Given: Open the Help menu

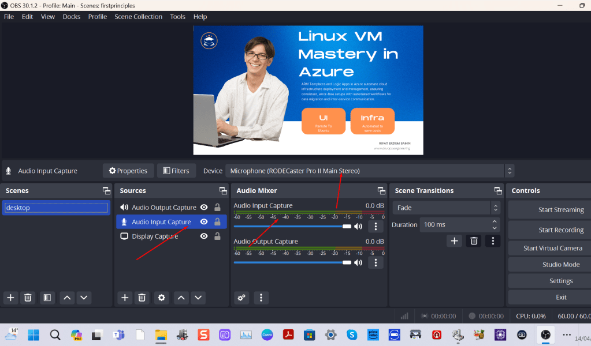Looking at the screenshot, I should coord(200,17).
